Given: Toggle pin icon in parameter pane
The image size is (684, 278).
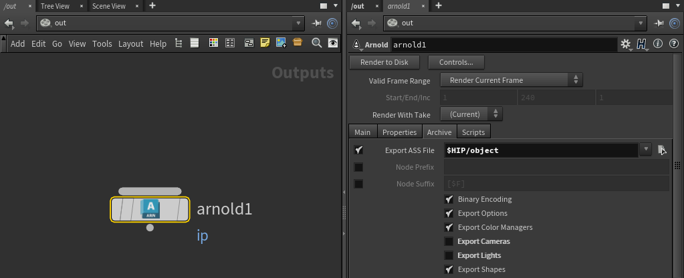Looking at the screenshot, I should pos(659,23).
